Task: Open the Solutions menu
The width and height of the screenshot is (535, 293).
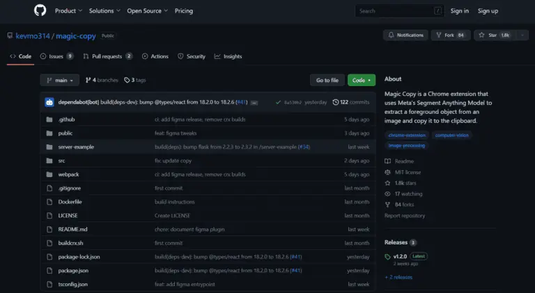Action: coord(104,11)
